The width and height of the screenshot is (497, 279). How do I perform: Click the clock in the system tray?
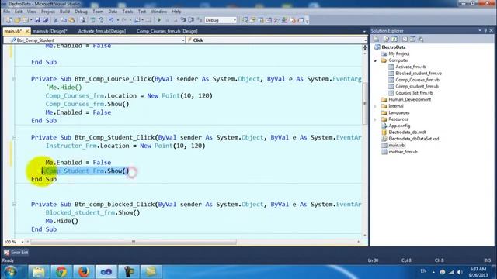pyautogui.click(x=478, y=272)
